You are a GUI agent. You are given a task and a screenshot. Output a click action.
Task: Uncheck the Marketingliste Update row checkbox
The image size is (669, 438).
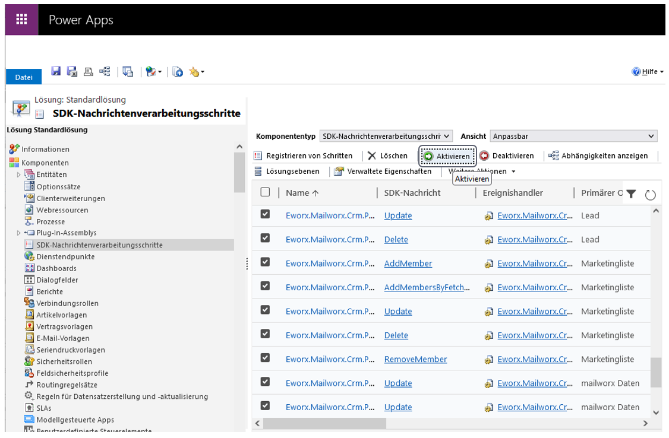[x=265, y=310]
